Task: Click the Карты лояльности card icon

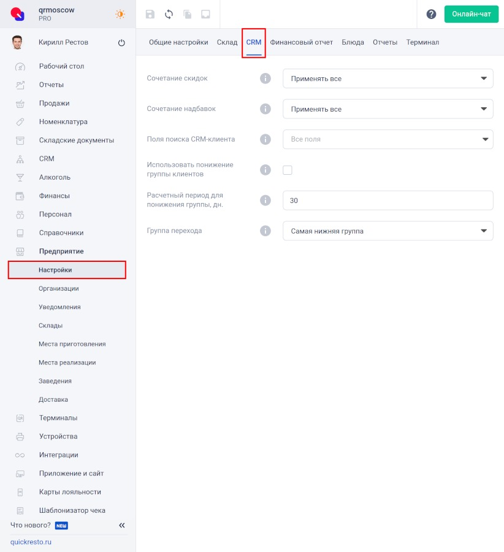Action: click(x=20, y=492)
